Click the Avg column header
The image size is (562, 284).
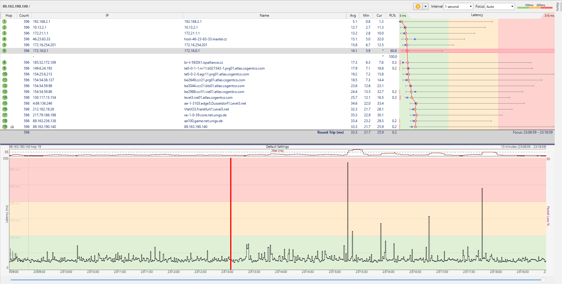(x=353, y=15)
